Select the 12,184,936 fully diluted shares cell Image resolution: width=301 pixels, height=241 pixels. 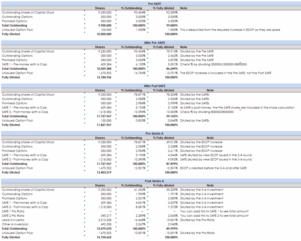[104, 77]
